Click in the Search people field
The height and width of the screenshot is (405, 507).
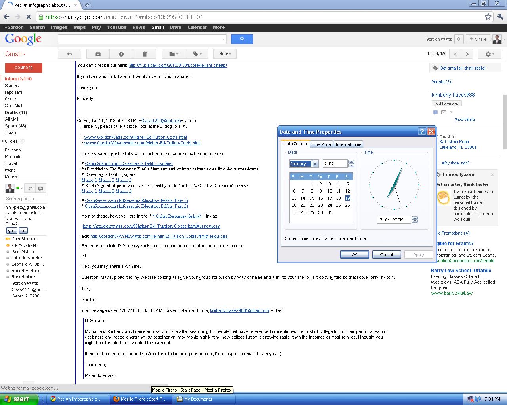(x=25, y=199)
